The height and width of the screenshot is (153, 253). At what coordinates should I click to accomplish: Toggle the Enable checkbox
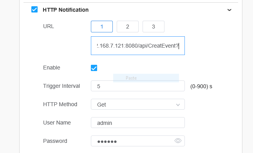point(94,68)
